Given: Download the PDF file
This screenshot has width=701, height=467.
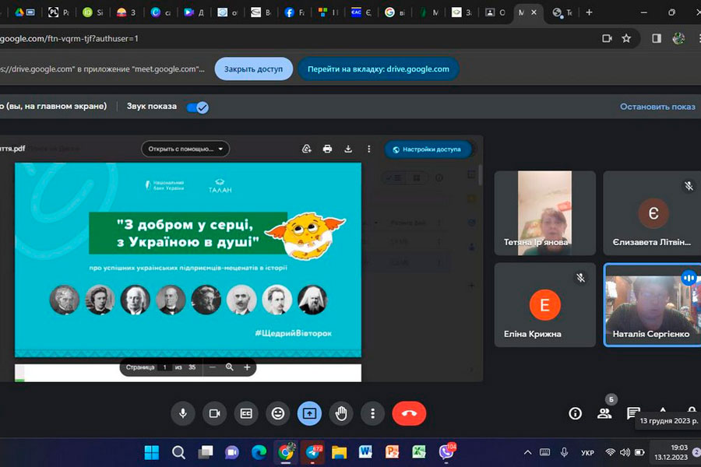Looking at the screenshot, I should tap(348, 149).
